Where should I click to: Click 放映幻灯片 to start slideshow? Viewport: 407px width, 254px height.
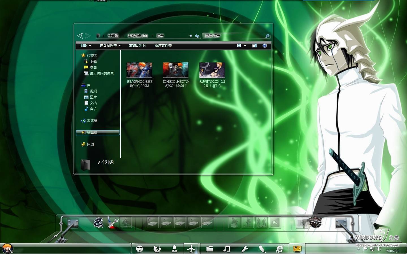(x=137, y=45)
